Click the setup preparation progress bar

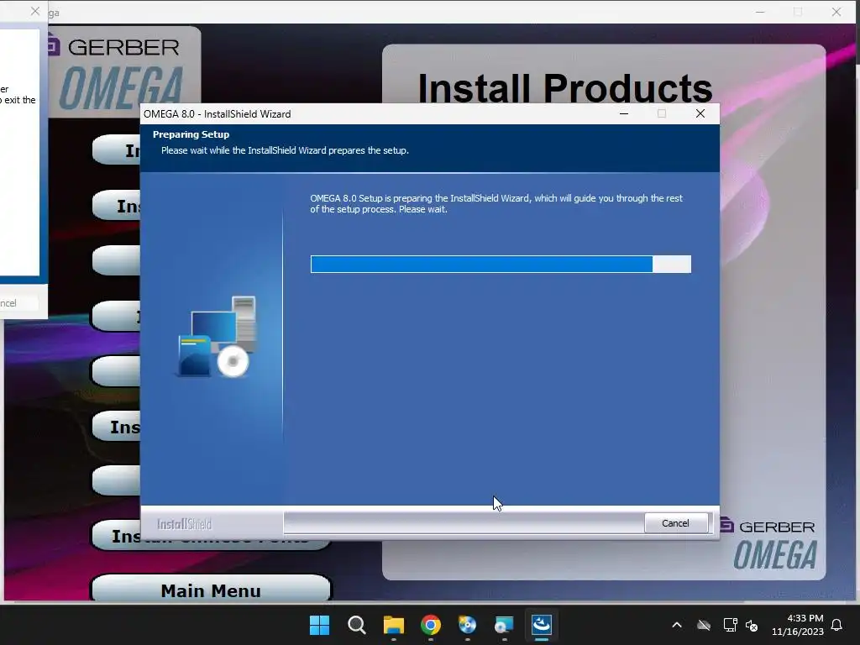(x=501, y=264)
